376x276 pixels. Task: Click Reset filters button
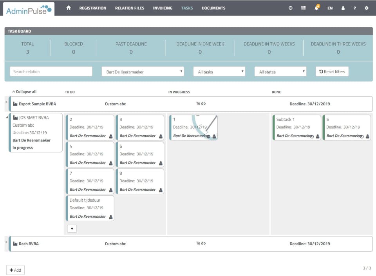[x=332, y=71]
